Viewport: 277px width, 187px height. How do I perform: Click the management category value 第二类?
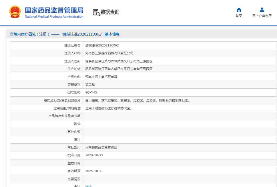[x=90, y=85]
